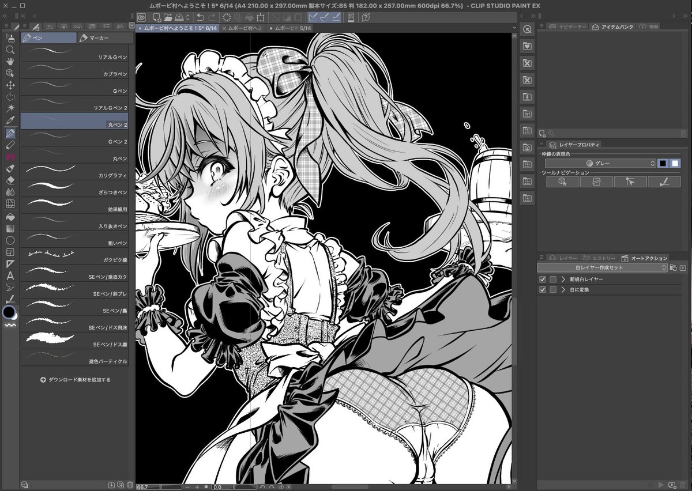Toggle checkbox for 新規白レイヤー action
The height and width of the screenshot is (491, 692).
542,279
